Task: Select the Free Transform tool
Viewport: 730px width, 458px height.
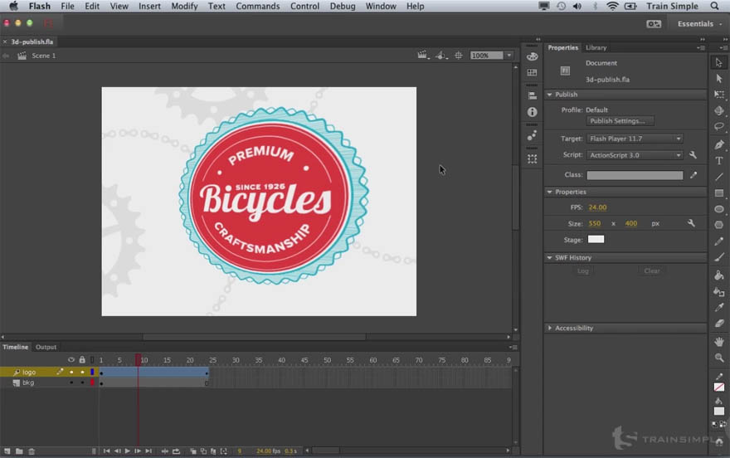Action: coord(719,95)
